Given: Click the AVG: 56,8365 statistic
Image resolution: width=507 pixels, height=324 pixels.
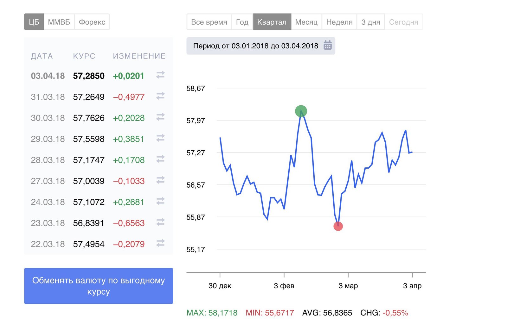Looking at the screenshot, I should pos(327,313).
